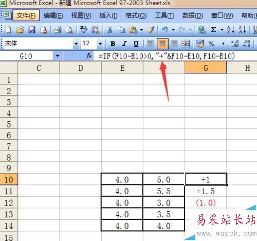Open the 文件(F) menu
This screenshot has height=241, width=257.
[x=26, y=15]
